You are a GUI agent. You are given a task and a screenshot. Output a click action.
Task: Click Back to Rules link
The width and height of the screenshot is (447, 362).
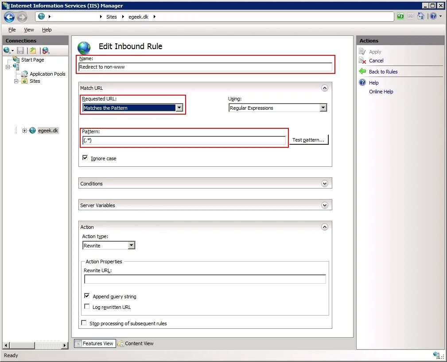click(x=383, y=72)
